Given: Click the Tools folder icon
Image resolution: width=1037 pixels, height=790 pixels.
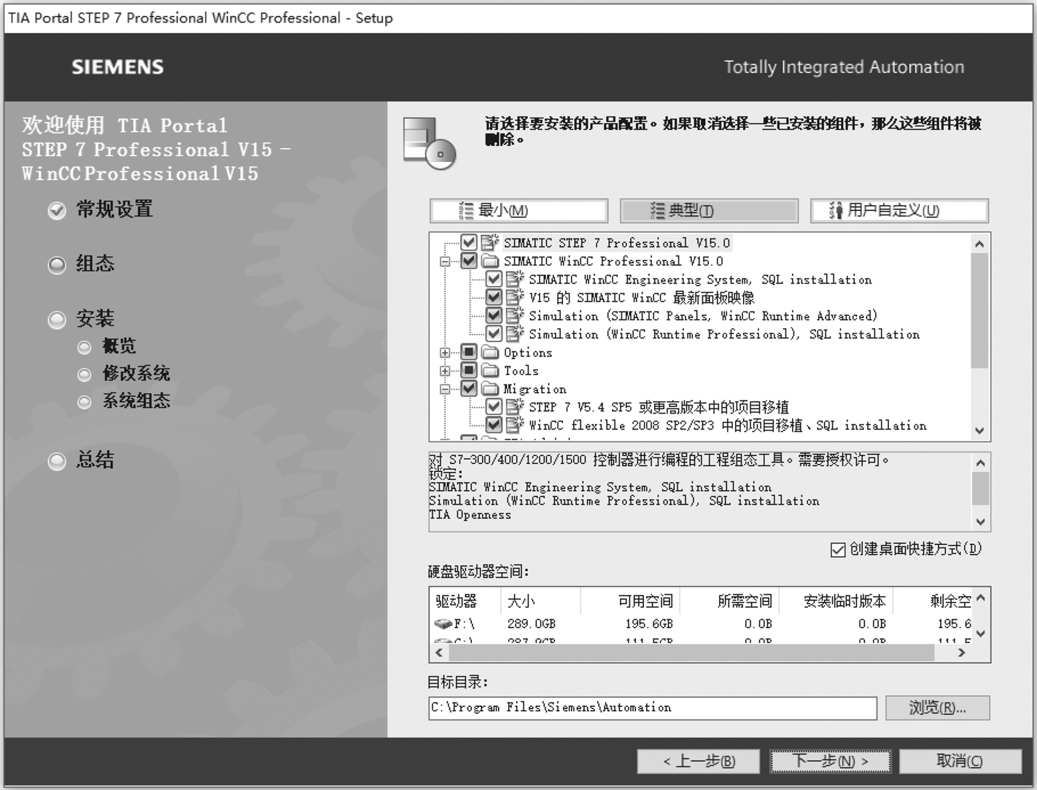Looking at the screenshot, I should coord(490,371).
